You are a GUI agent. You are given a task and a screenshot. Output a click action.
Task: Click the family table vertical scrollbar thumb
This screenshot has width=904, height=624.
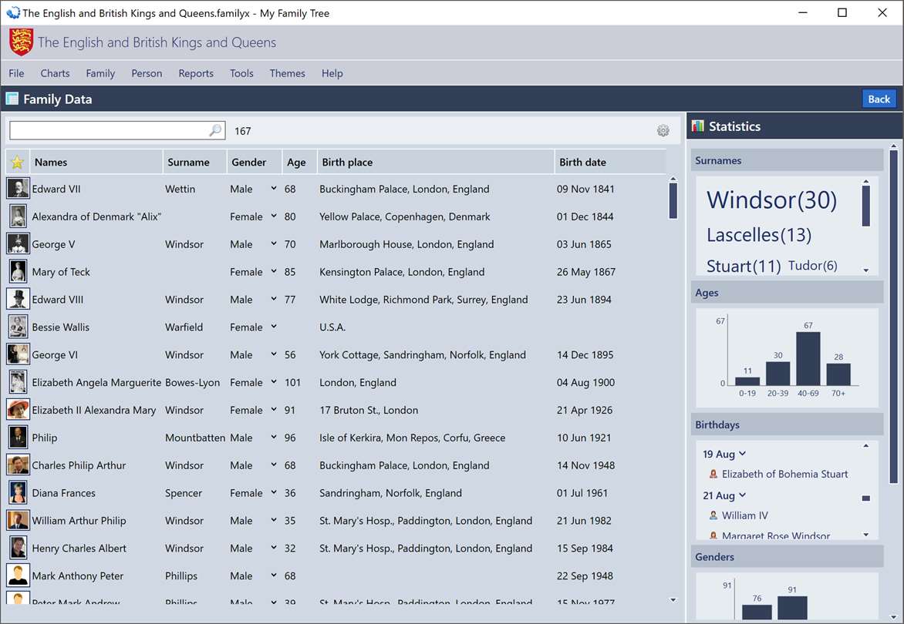tap(673, 202)
